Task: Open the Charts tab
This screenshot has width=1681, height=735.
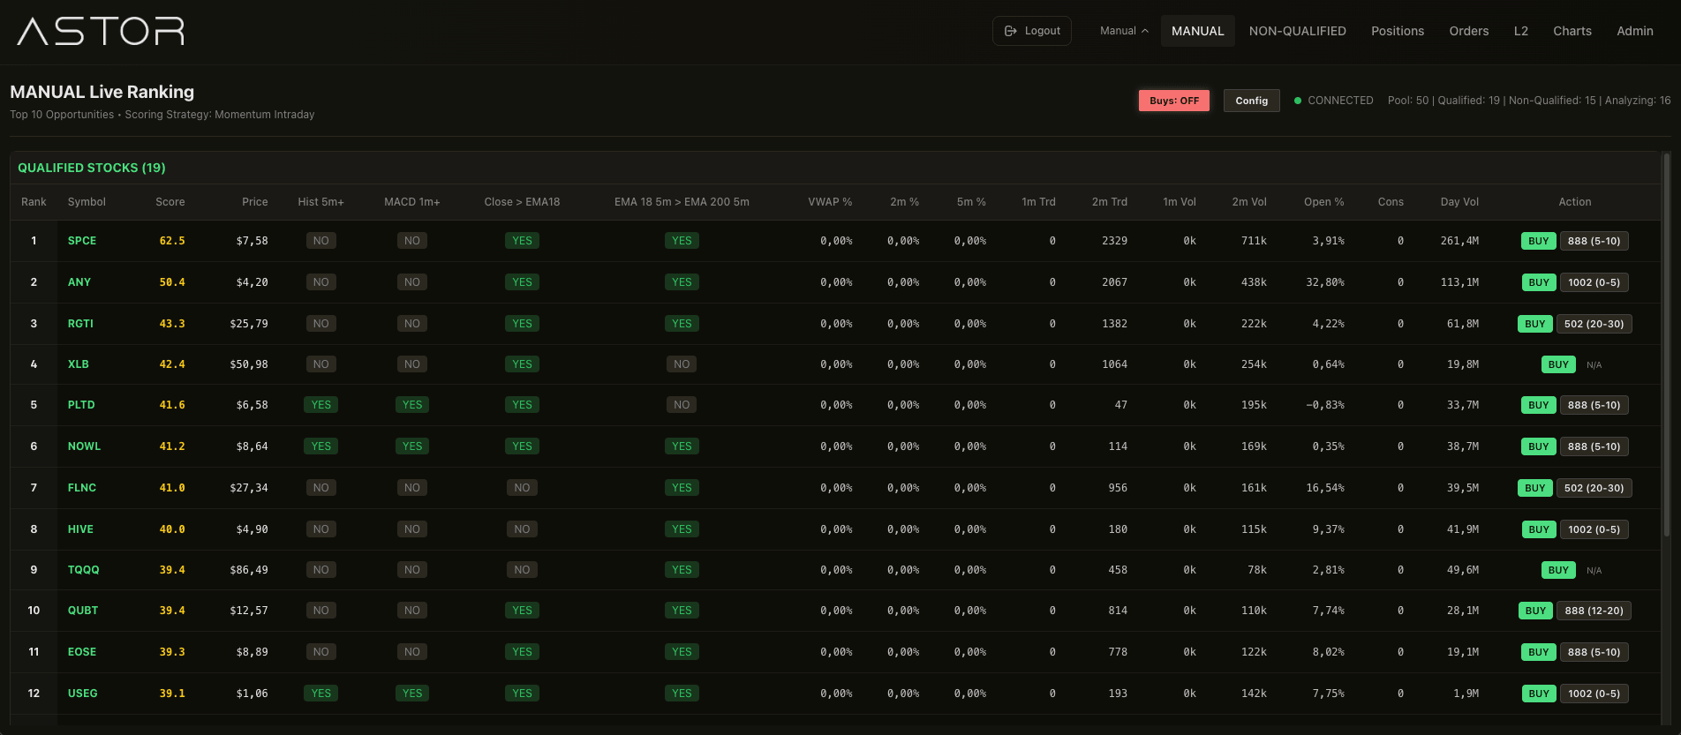Action: click(x=1572, y=31)
